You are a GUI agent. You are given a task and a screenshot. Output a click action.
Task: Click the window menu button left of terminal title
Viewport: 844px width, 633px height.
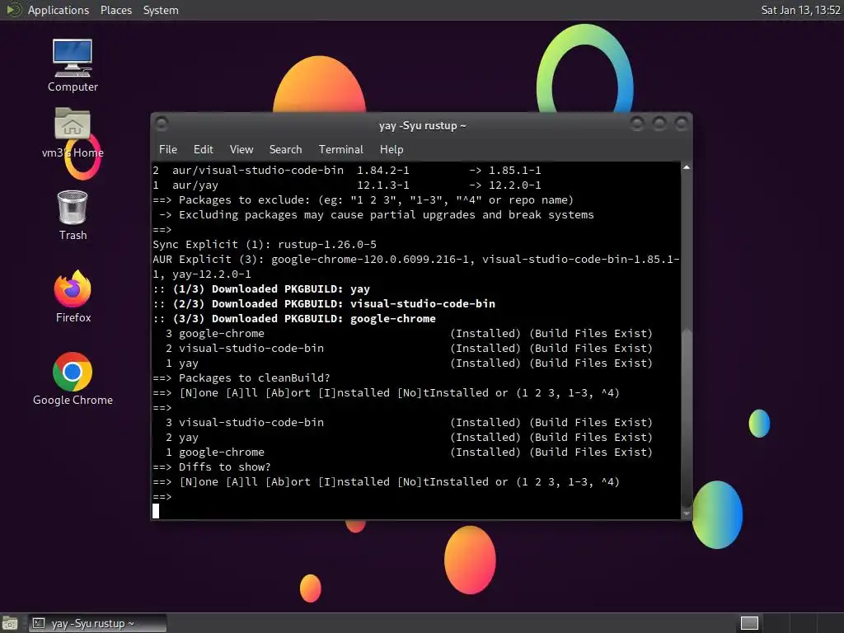click(162, 124)
